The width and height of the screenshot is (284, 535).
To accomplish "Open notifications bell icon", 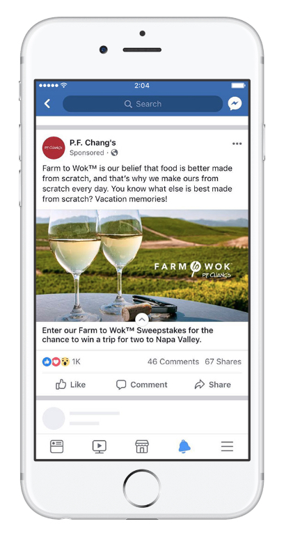I will point(184,447).
